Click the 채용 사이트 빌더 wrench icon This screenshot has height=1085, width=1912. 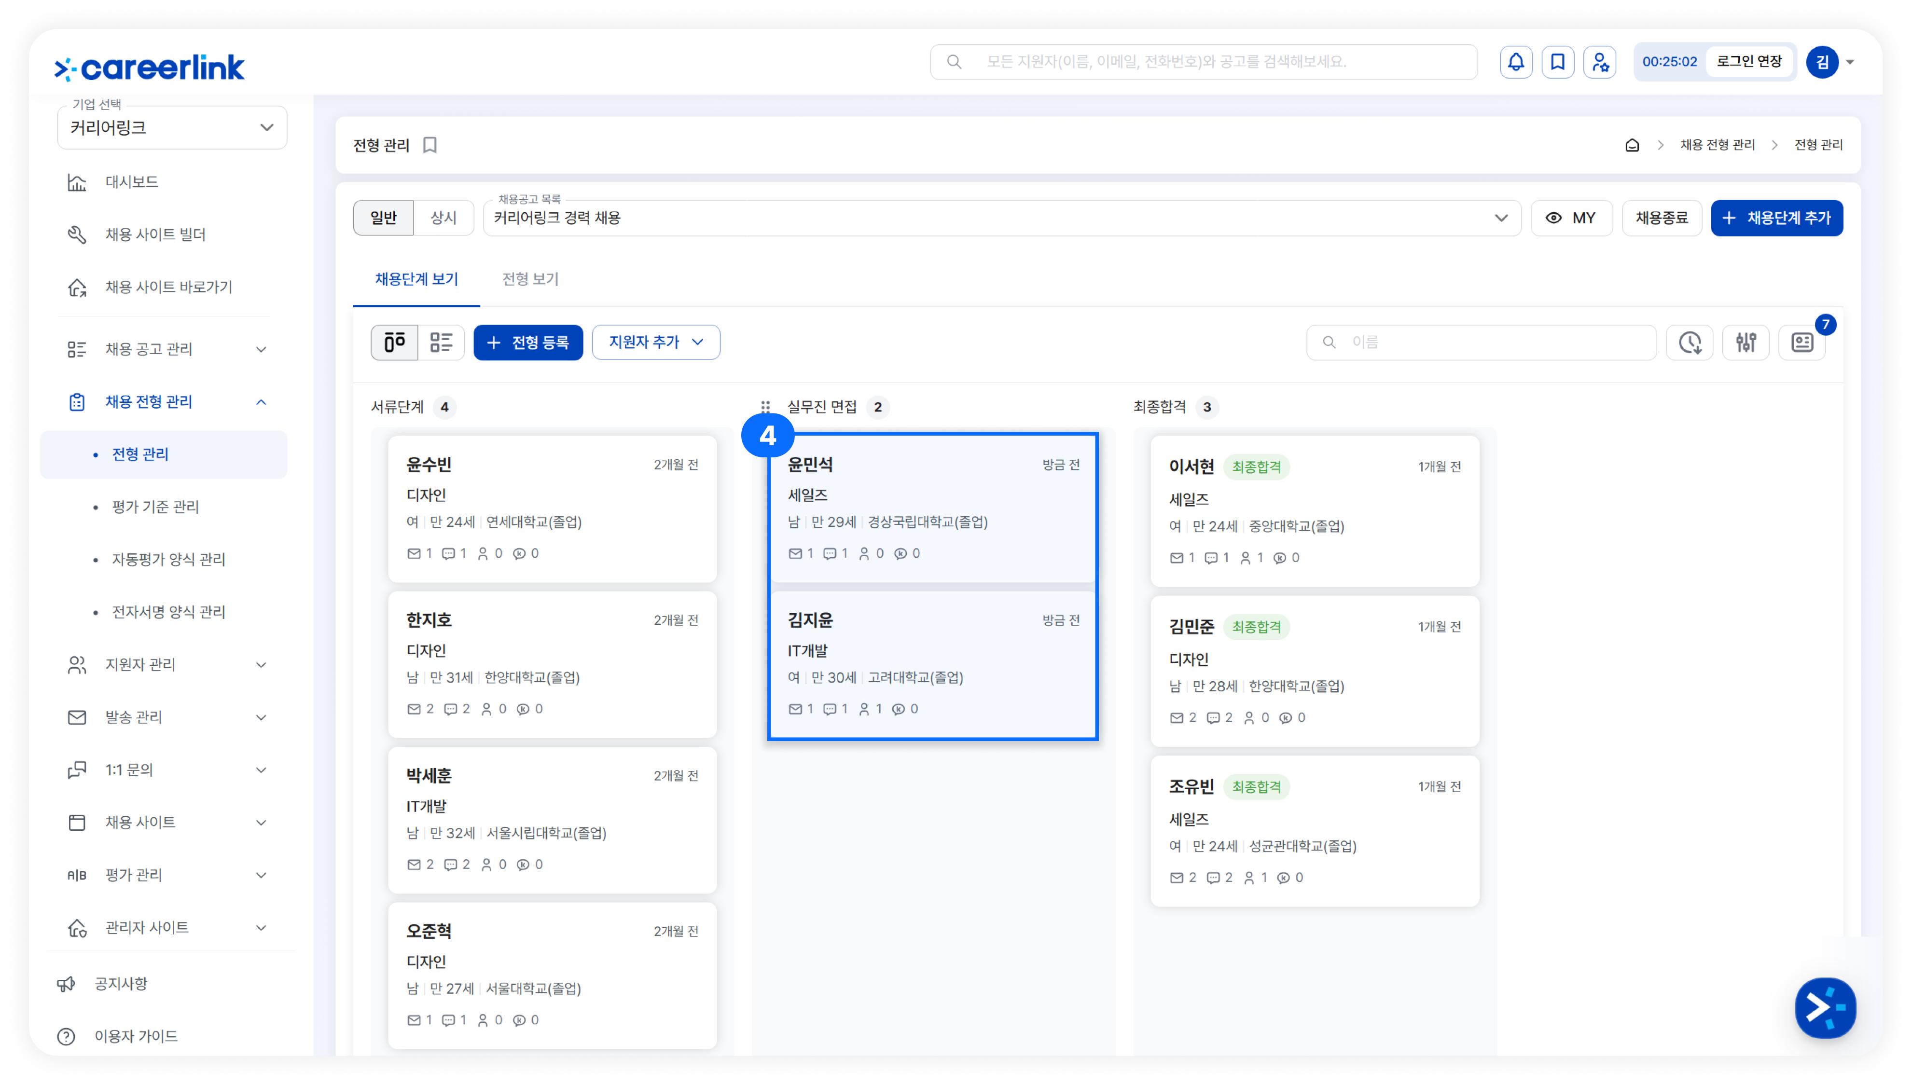point(77,235)
